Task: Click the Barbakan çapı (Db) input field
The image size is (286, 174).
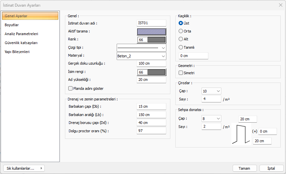Action: (x=151, y=106)
